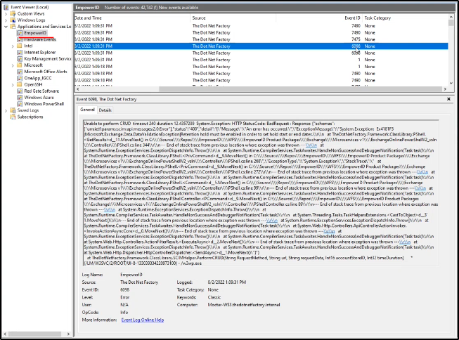Screen dimensions: 459x340
Task: Click the Microsoft Office Alerts log icon
Action: tap(20, 72)
